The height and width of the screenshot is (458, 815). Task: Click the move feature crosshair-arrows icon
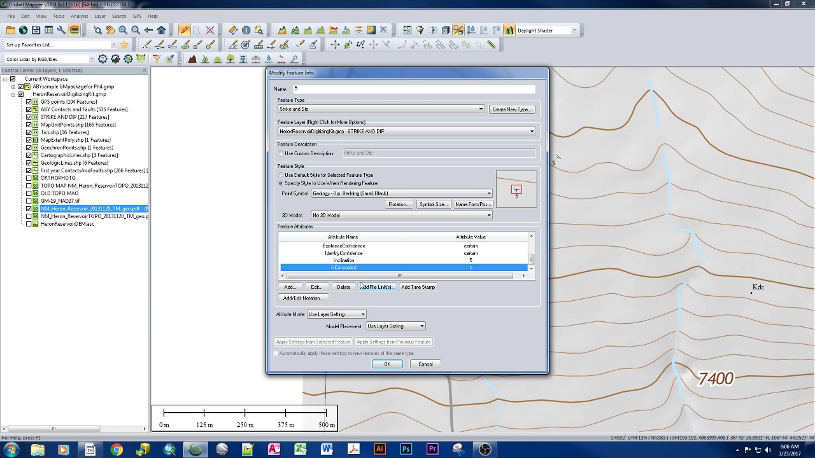335,45
